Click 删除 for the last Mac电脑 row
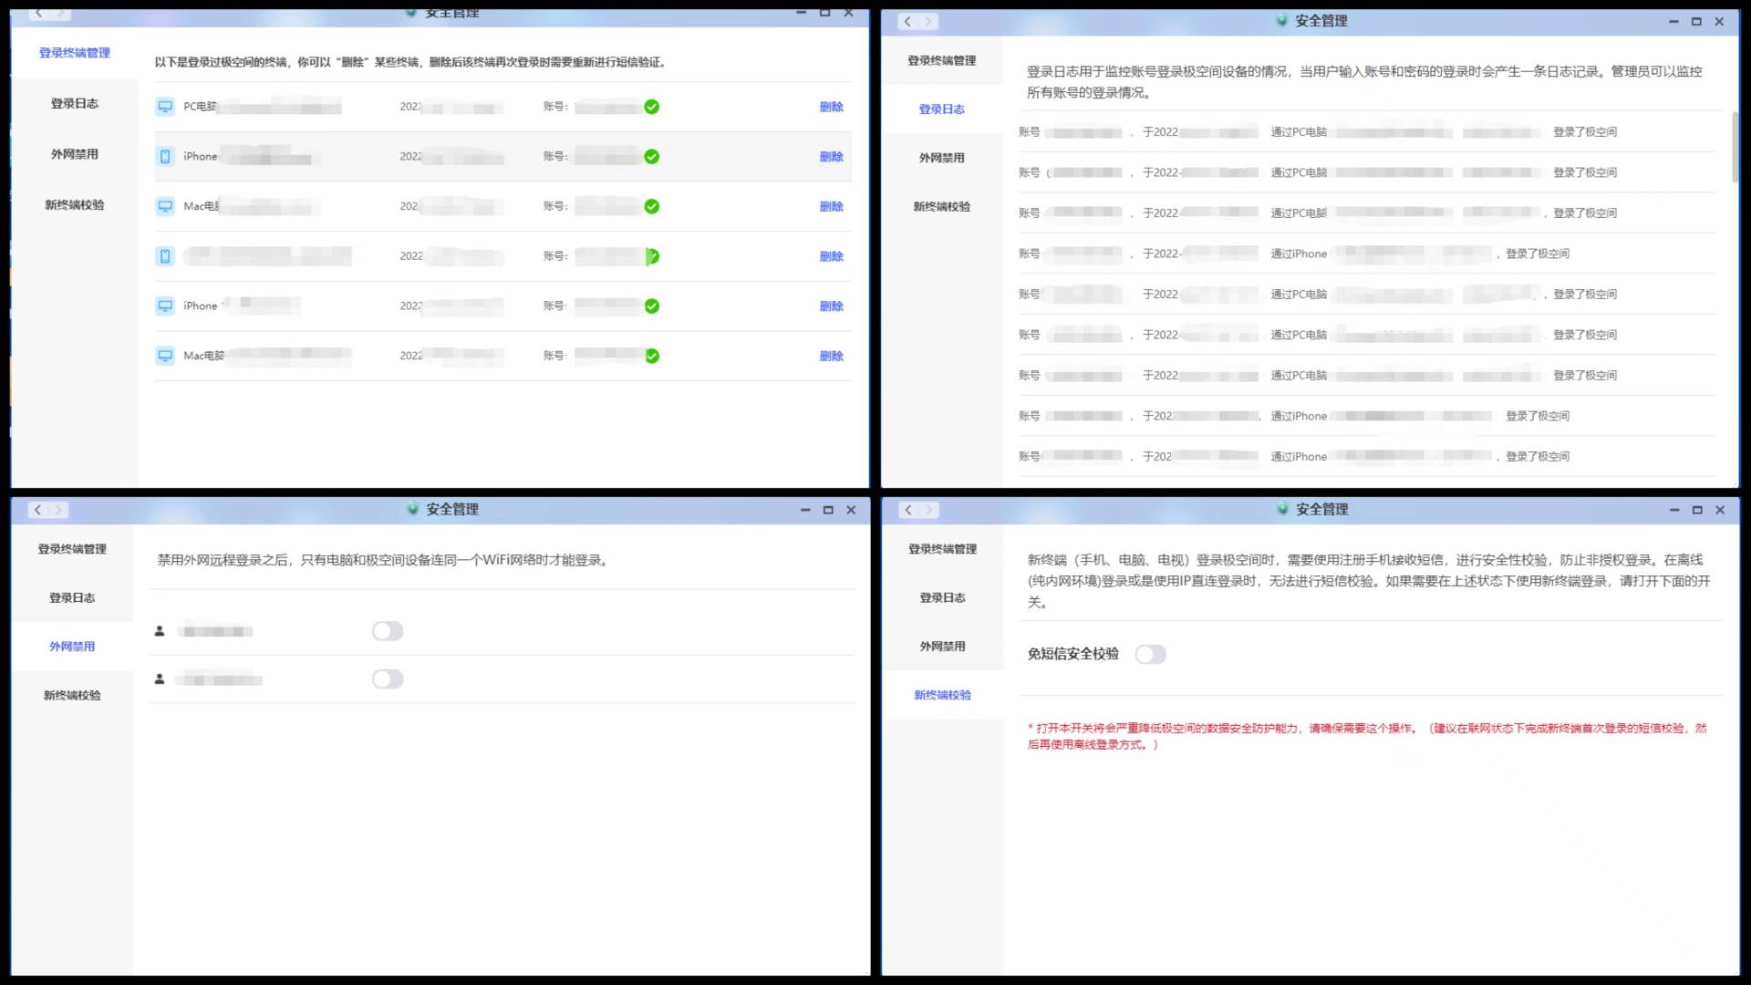 click(x=831, y=356)
